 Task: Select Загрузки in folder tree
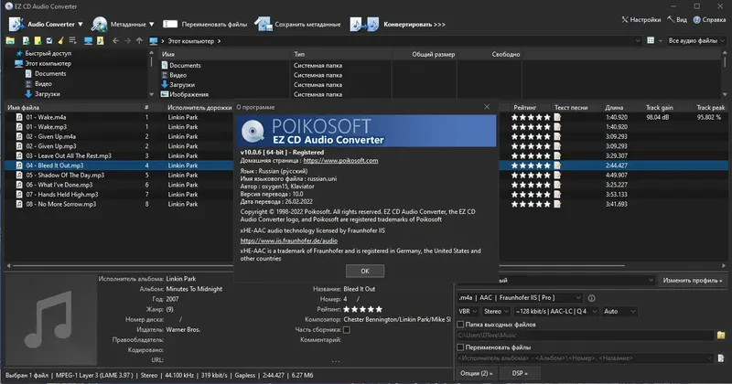point(48,94)
